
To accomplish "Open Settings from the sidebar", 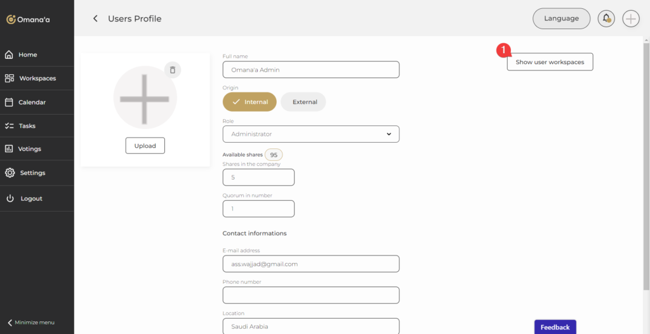I will point(32,173).
